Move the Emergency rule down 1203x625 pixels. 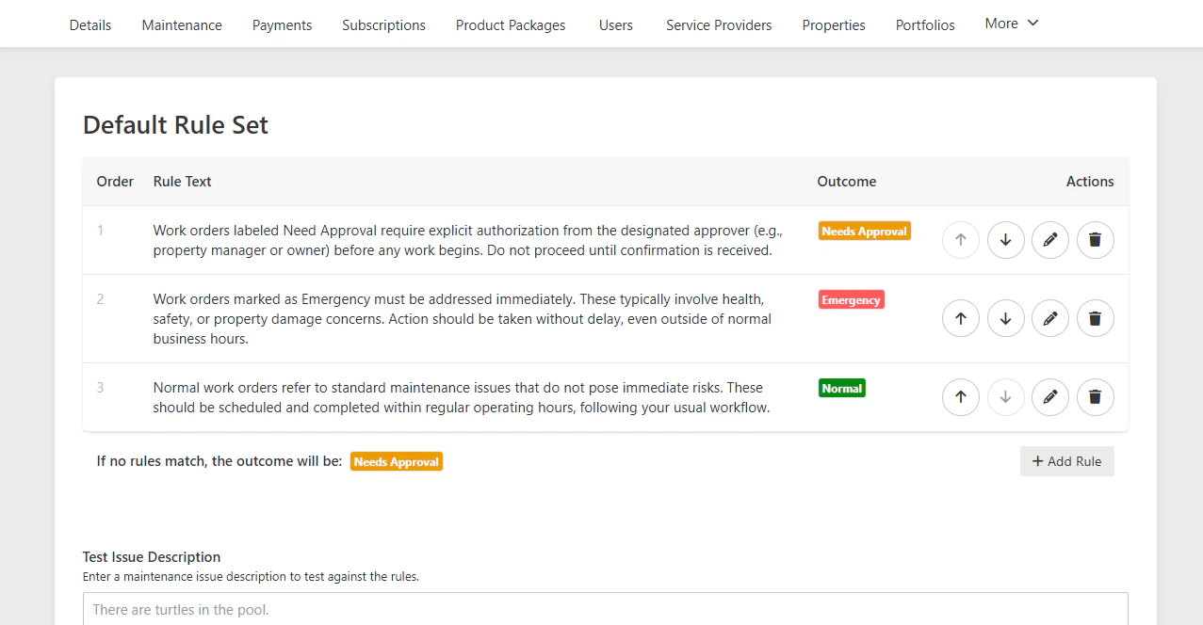(1005, 318)
